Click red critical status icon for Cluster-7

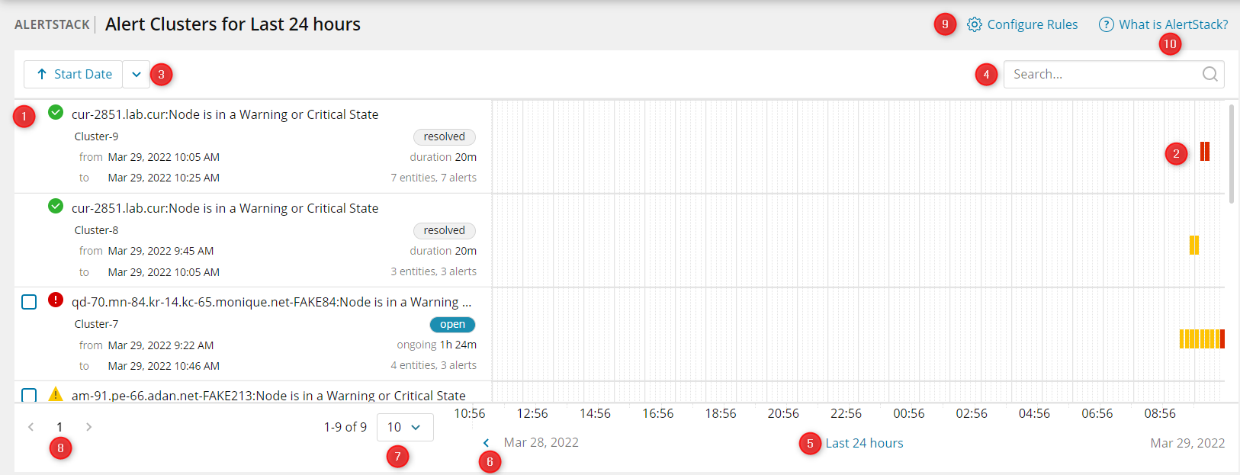pos(56,300)
